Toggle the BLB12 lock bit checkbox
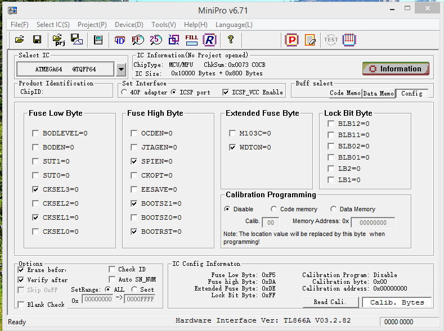This screenshot has height=331, width=444. (x=331, y=124)
